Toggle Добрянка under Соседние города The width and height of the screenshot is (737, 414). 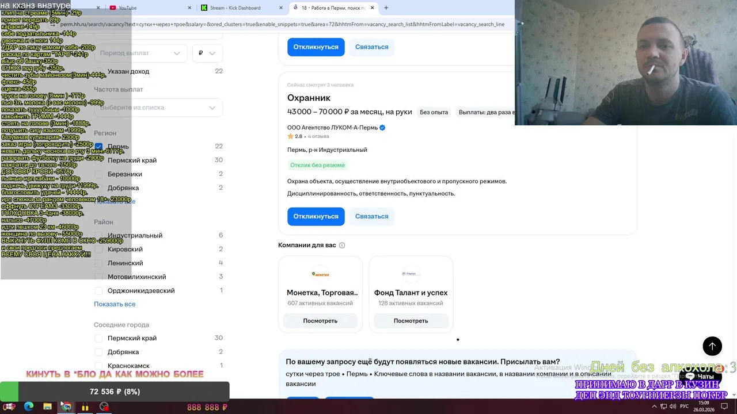98,352
